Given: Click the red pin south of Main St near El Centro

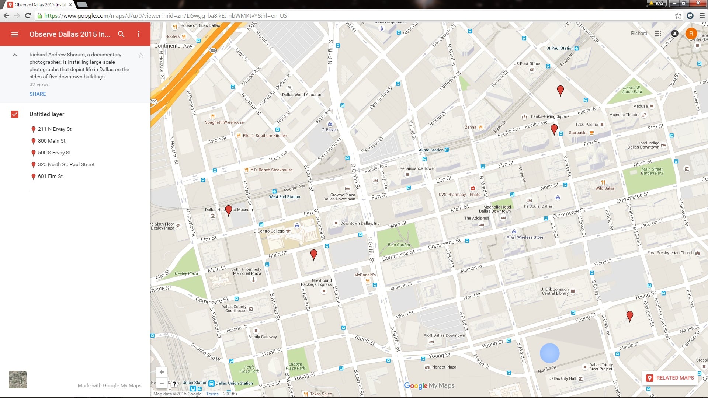Looking at the screenshot, I should click(x=314, y=255).
